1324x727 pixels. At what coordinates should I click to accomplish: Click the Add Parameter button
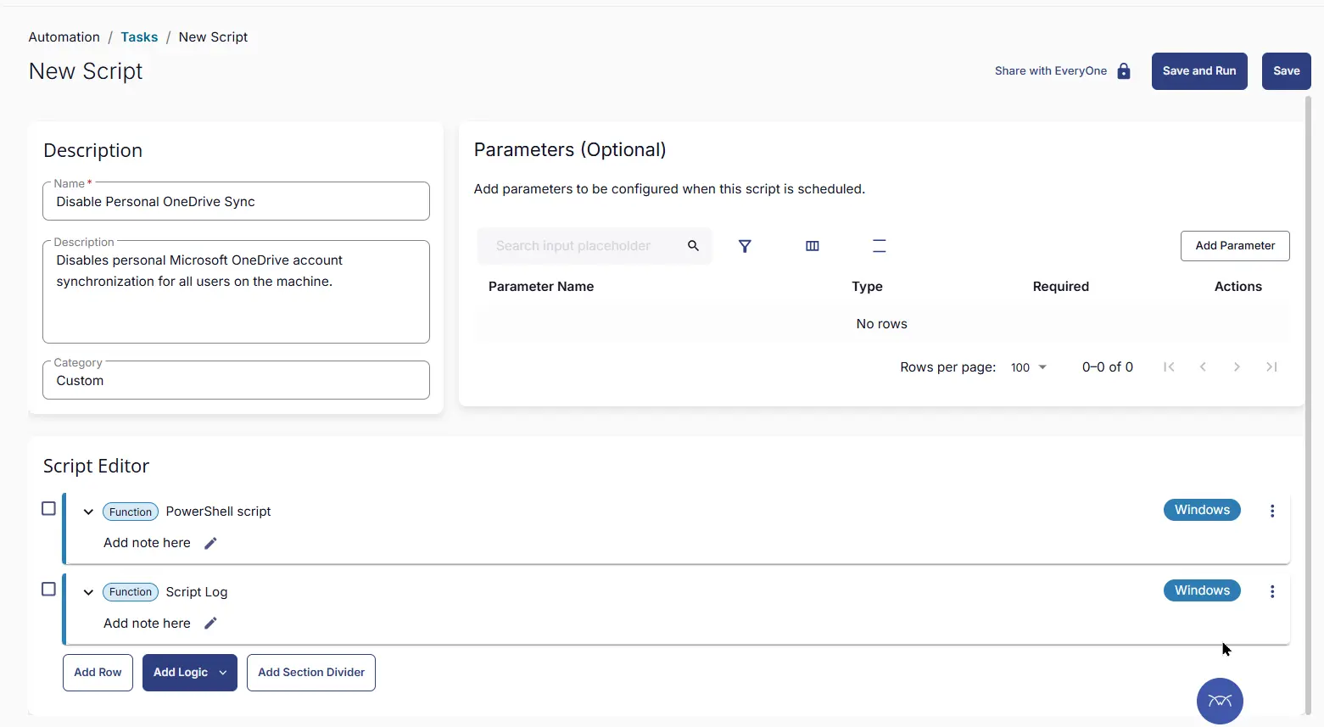click(1235, 246)
